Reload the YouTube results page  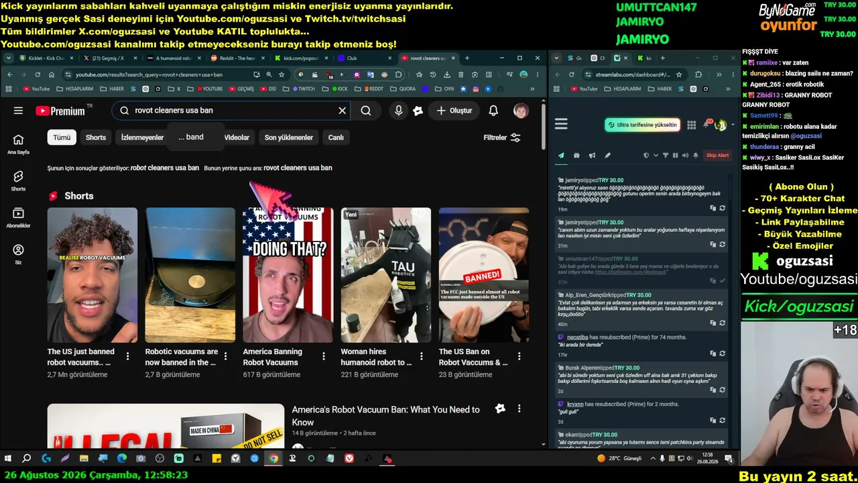pos(38,74)
